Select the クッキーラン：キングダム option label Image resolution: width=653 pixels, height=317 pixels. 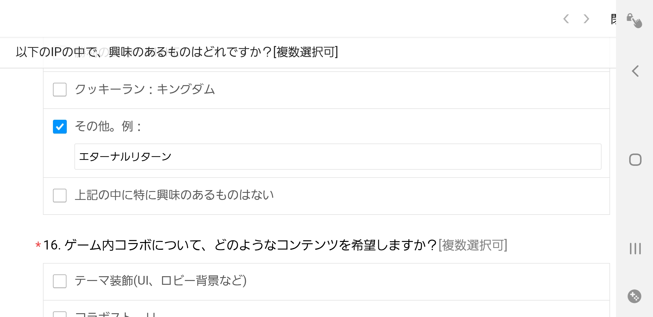click(145, 90)
